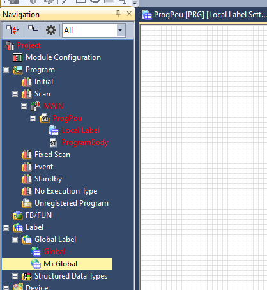Open ProgramBody ST icon
This screenshot has height=290, width=267.
click(54, 142)
